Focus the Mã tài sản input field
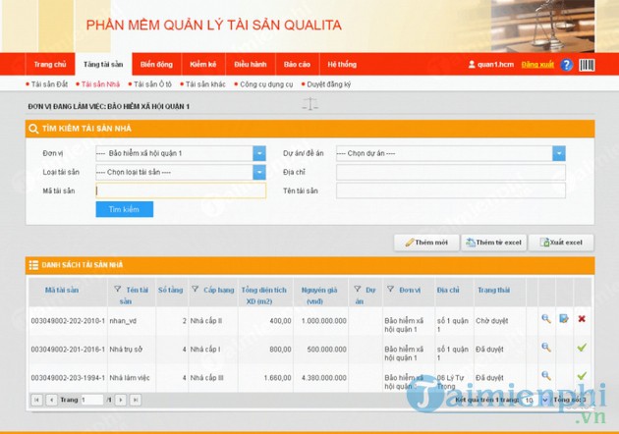This screenshot has width=619, height=434. pyautogui.click(x=181, y=190)
